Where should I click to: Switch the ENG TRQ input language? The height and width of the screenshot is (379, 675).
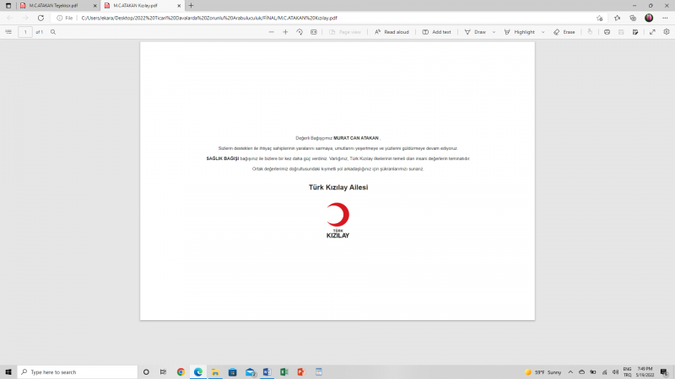pyautogui.click(x=627, y=372)
